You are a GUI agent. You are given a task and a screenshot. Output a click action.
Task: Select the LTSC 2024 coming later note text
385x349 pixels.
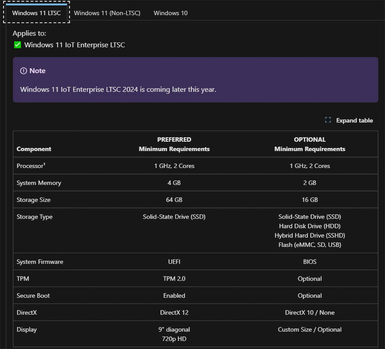118,89
